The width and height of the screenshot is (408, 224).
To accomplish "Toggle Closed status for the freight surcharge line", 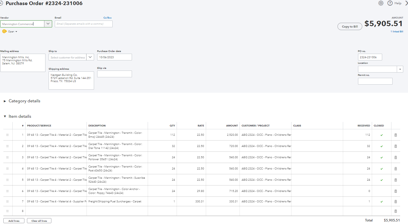I will (381, 202).
